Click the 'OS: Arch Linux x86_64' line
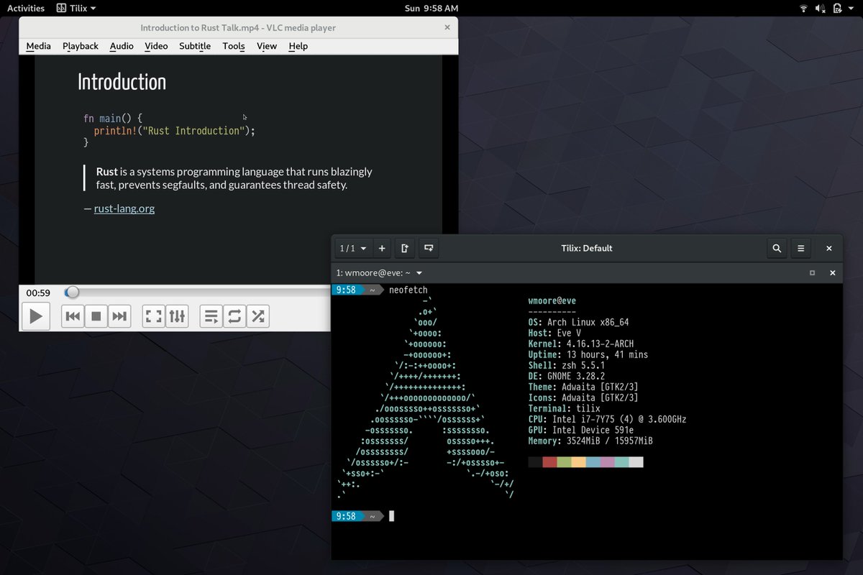 tap(579, 323)
